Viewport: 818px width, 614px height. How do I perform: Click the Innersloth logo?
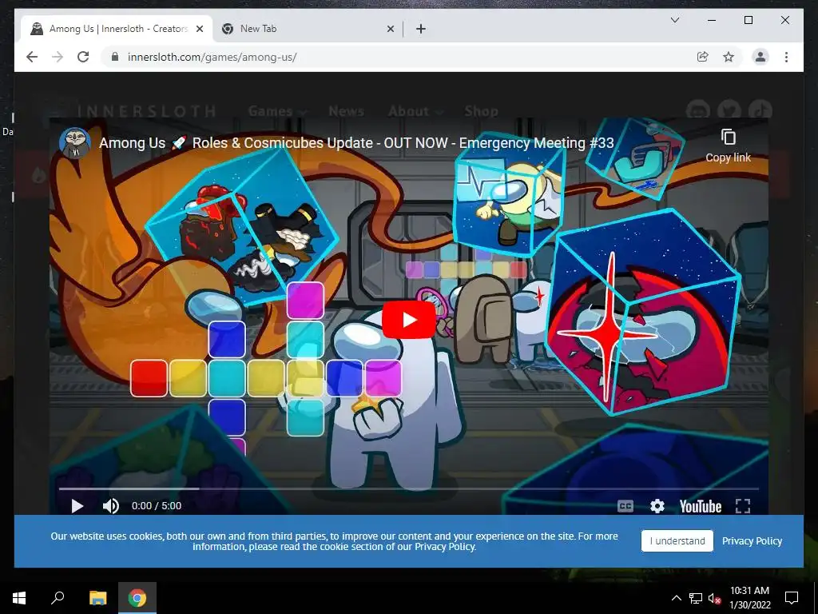(x=132, y=111)
